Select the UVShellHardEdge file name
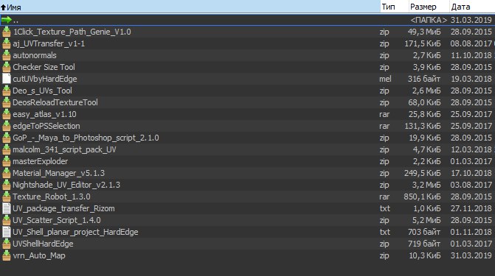Viewport: 495px width, 276px height. click(43, 244)
